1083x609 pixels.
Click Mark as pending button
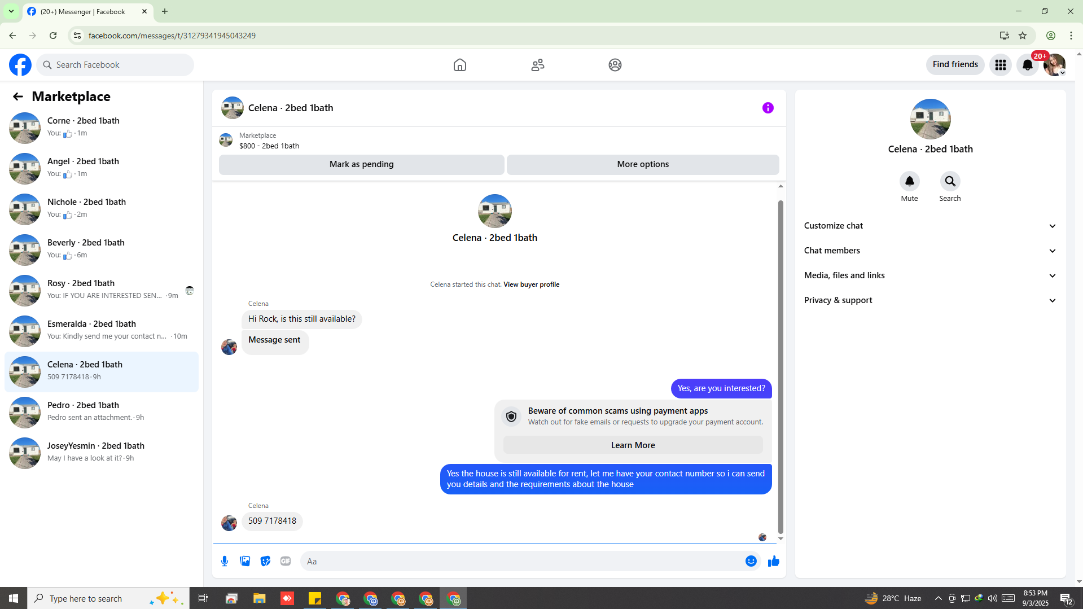(x=361, y=164)
